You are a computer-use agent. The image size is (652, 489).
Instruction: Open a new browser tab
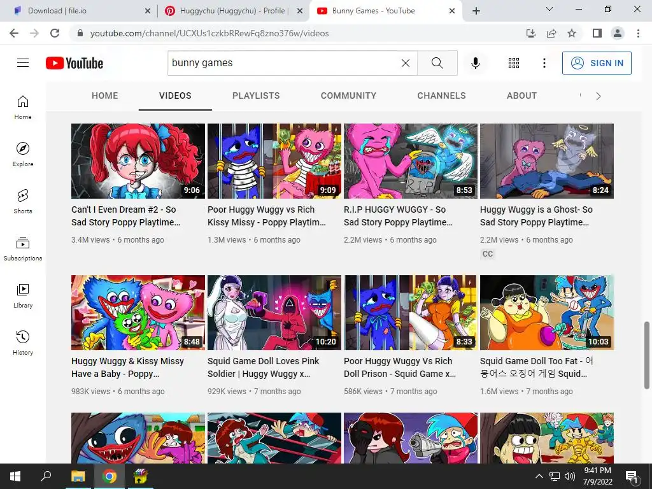pyautogui.click(x=476, y=11)
